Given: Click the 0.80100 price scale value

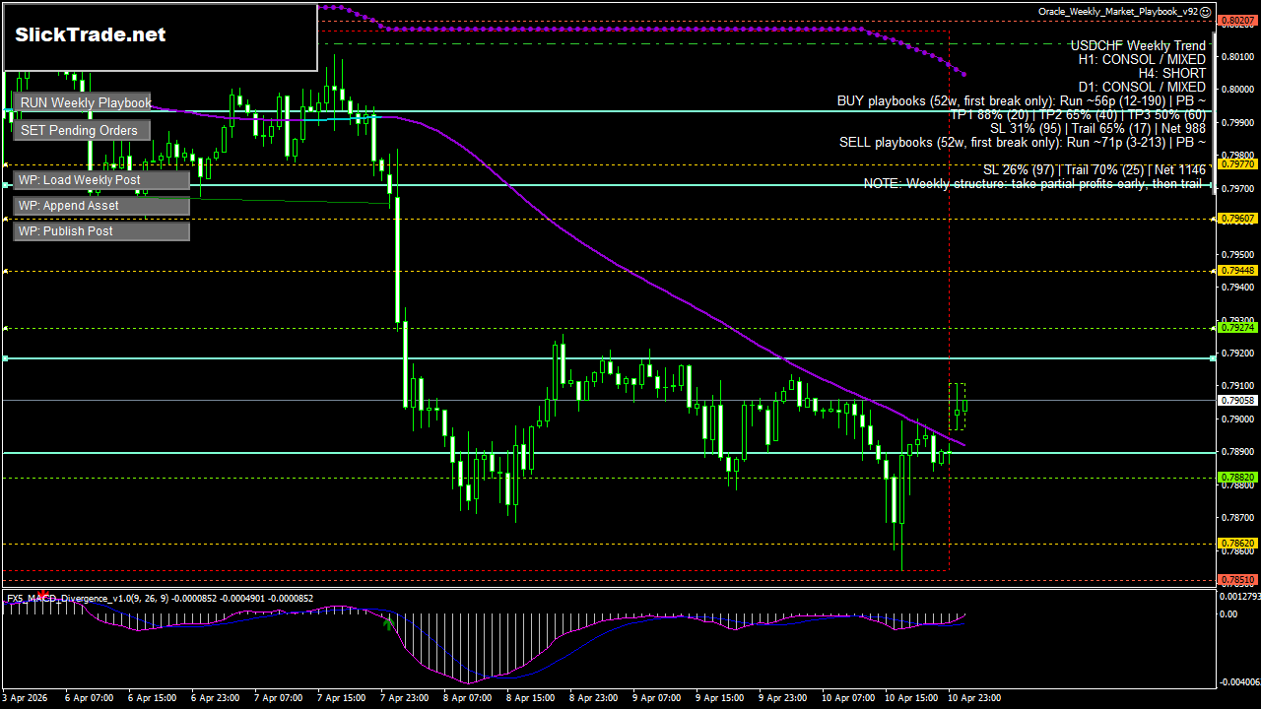Looking at the screenshot, I should [1238, 56].
